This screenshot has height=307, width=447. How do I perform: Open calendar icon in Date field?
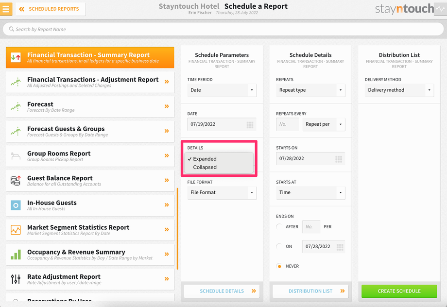pos(250,124)
